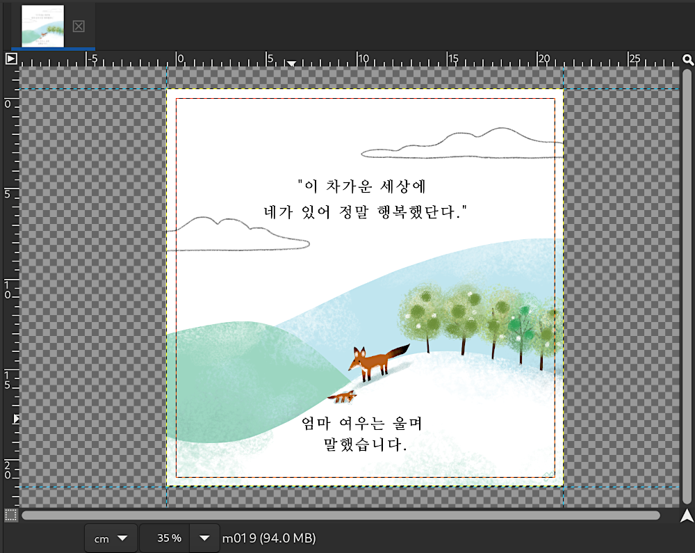The height and width of the screenshot is (553, 695).
Task: Open the measurement unit dropdown showing cm
Action: click(111, 538)
